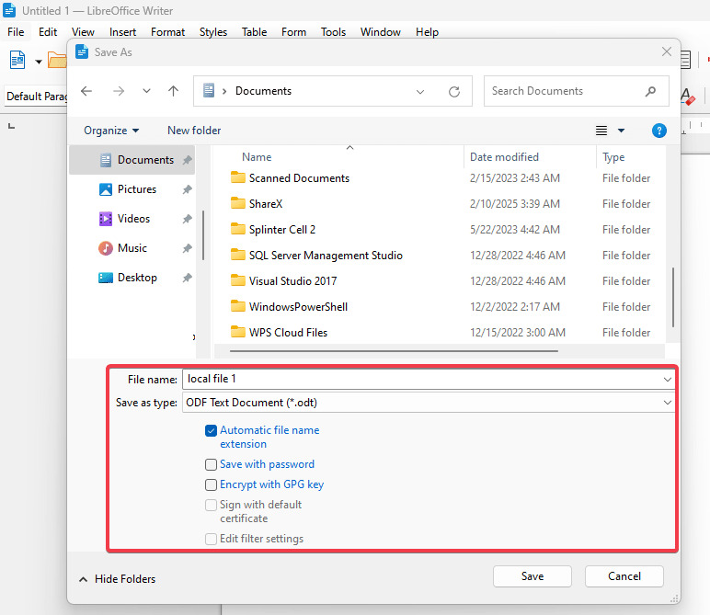The image size is (710, 615).
Task: Click the horizontal scrollbar under the file list
Action: coord(394,351)
